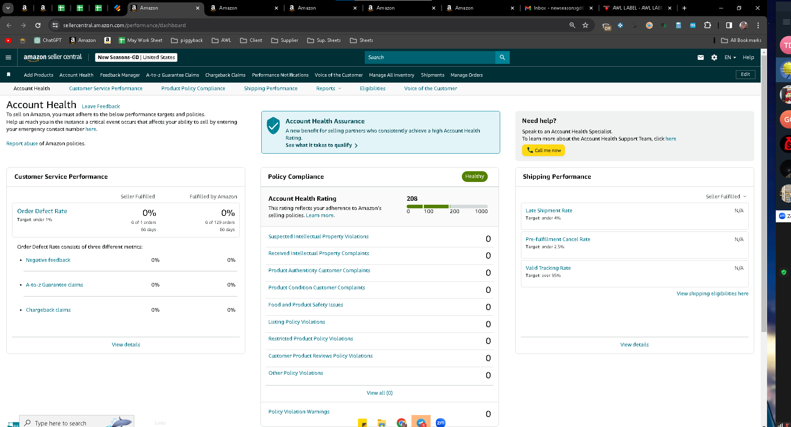The height and width of the screenshot is (427, 791).
Task: Click the page vertical scrollbar
Action: [x=764, y=194]
